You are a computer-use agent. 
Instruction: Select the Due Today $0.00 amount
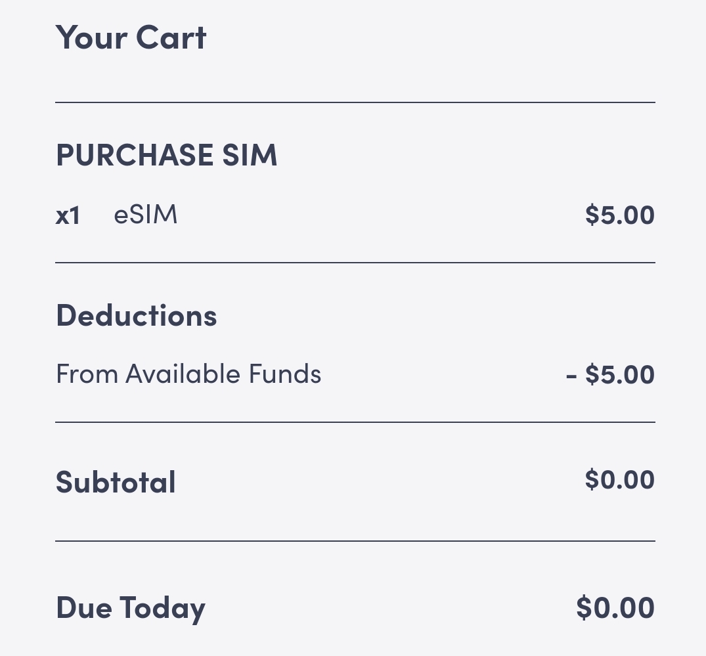pyautogui.click(x=615, y=607)
